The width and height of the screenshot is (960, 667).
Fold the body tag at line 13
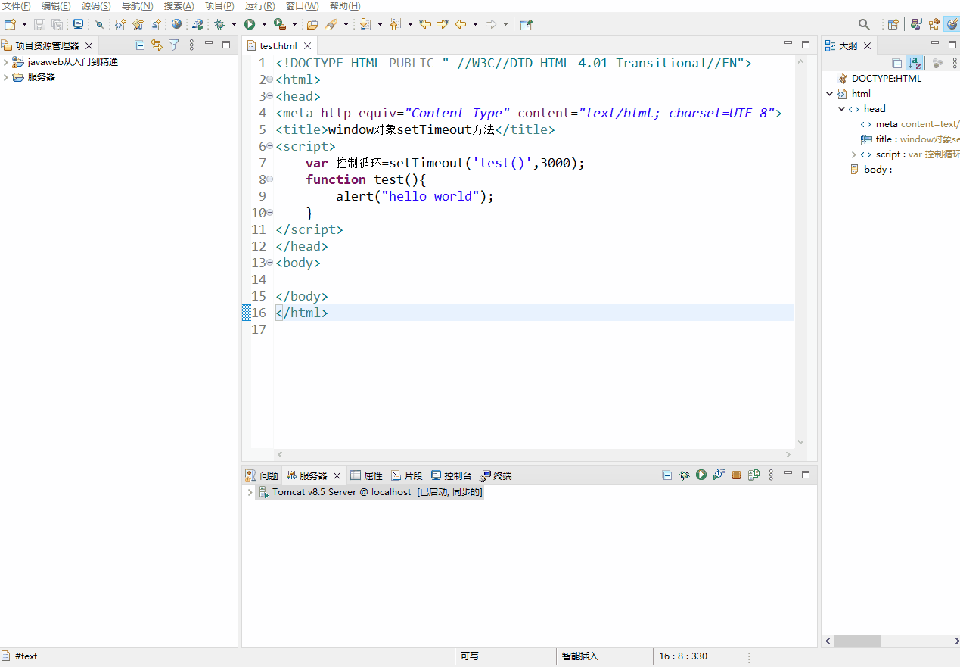(x=269, y=262)
